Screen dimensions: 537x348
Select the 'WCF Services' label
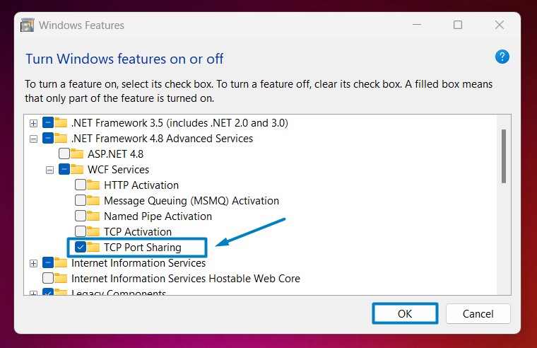pyautogui.click(x=118, y=170)
